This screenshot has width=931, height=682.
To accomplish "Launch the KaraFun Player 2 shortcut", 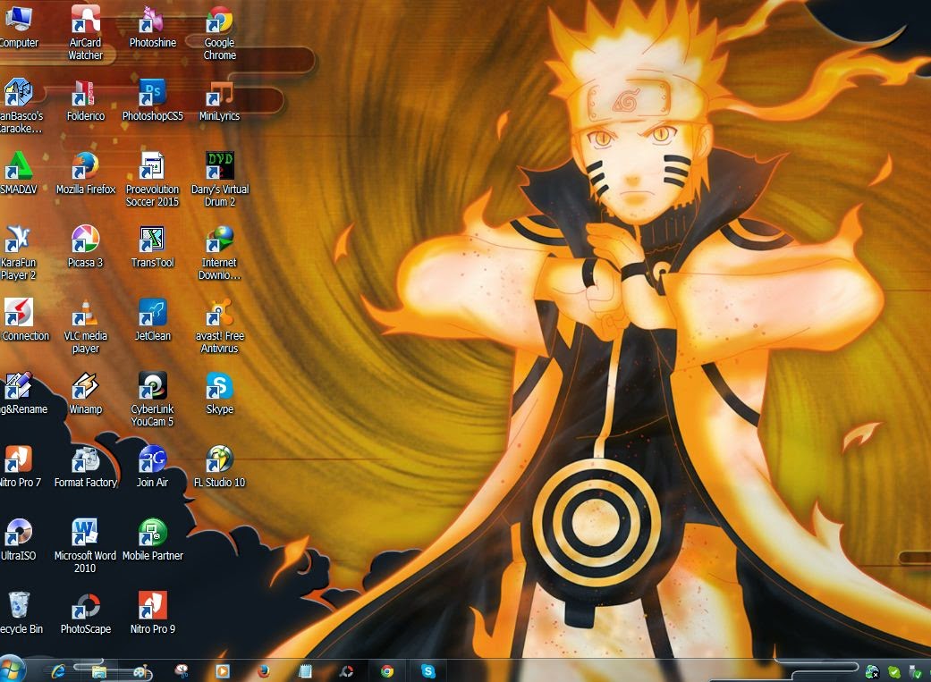I will coord(18,252).
